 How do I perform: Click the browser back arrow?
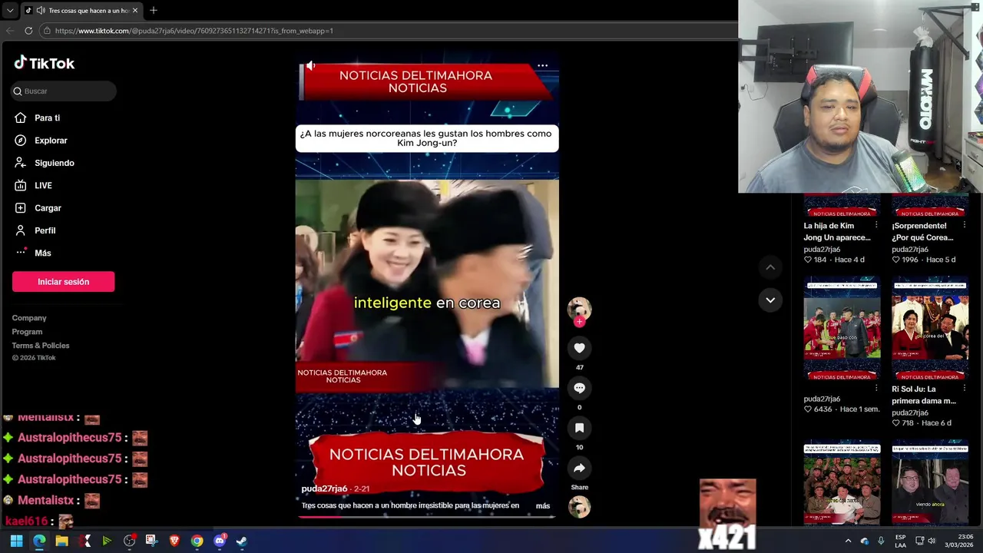pos(10,31)
